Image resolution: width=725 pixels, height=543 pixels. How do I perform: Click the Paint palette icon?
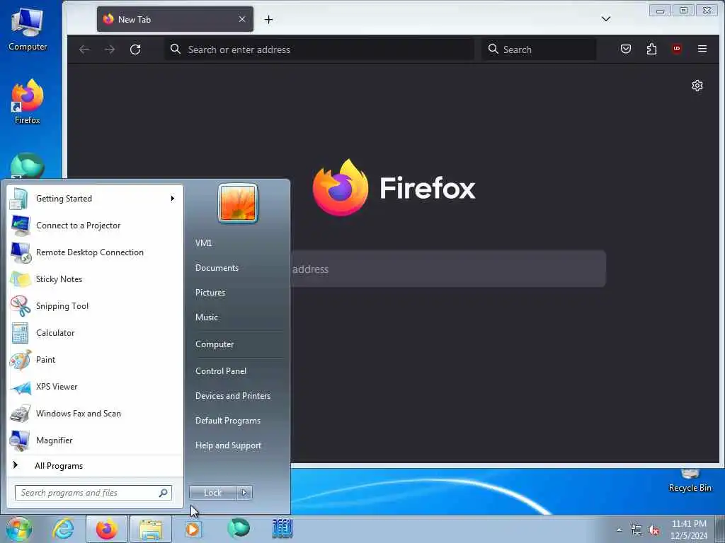21,360
